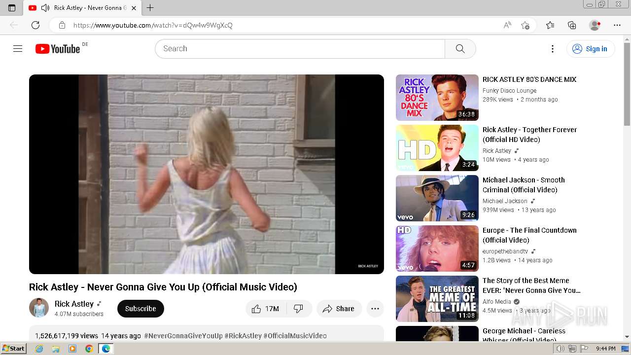Open The Final Countdown thumbnail

(x=437, y=248)
